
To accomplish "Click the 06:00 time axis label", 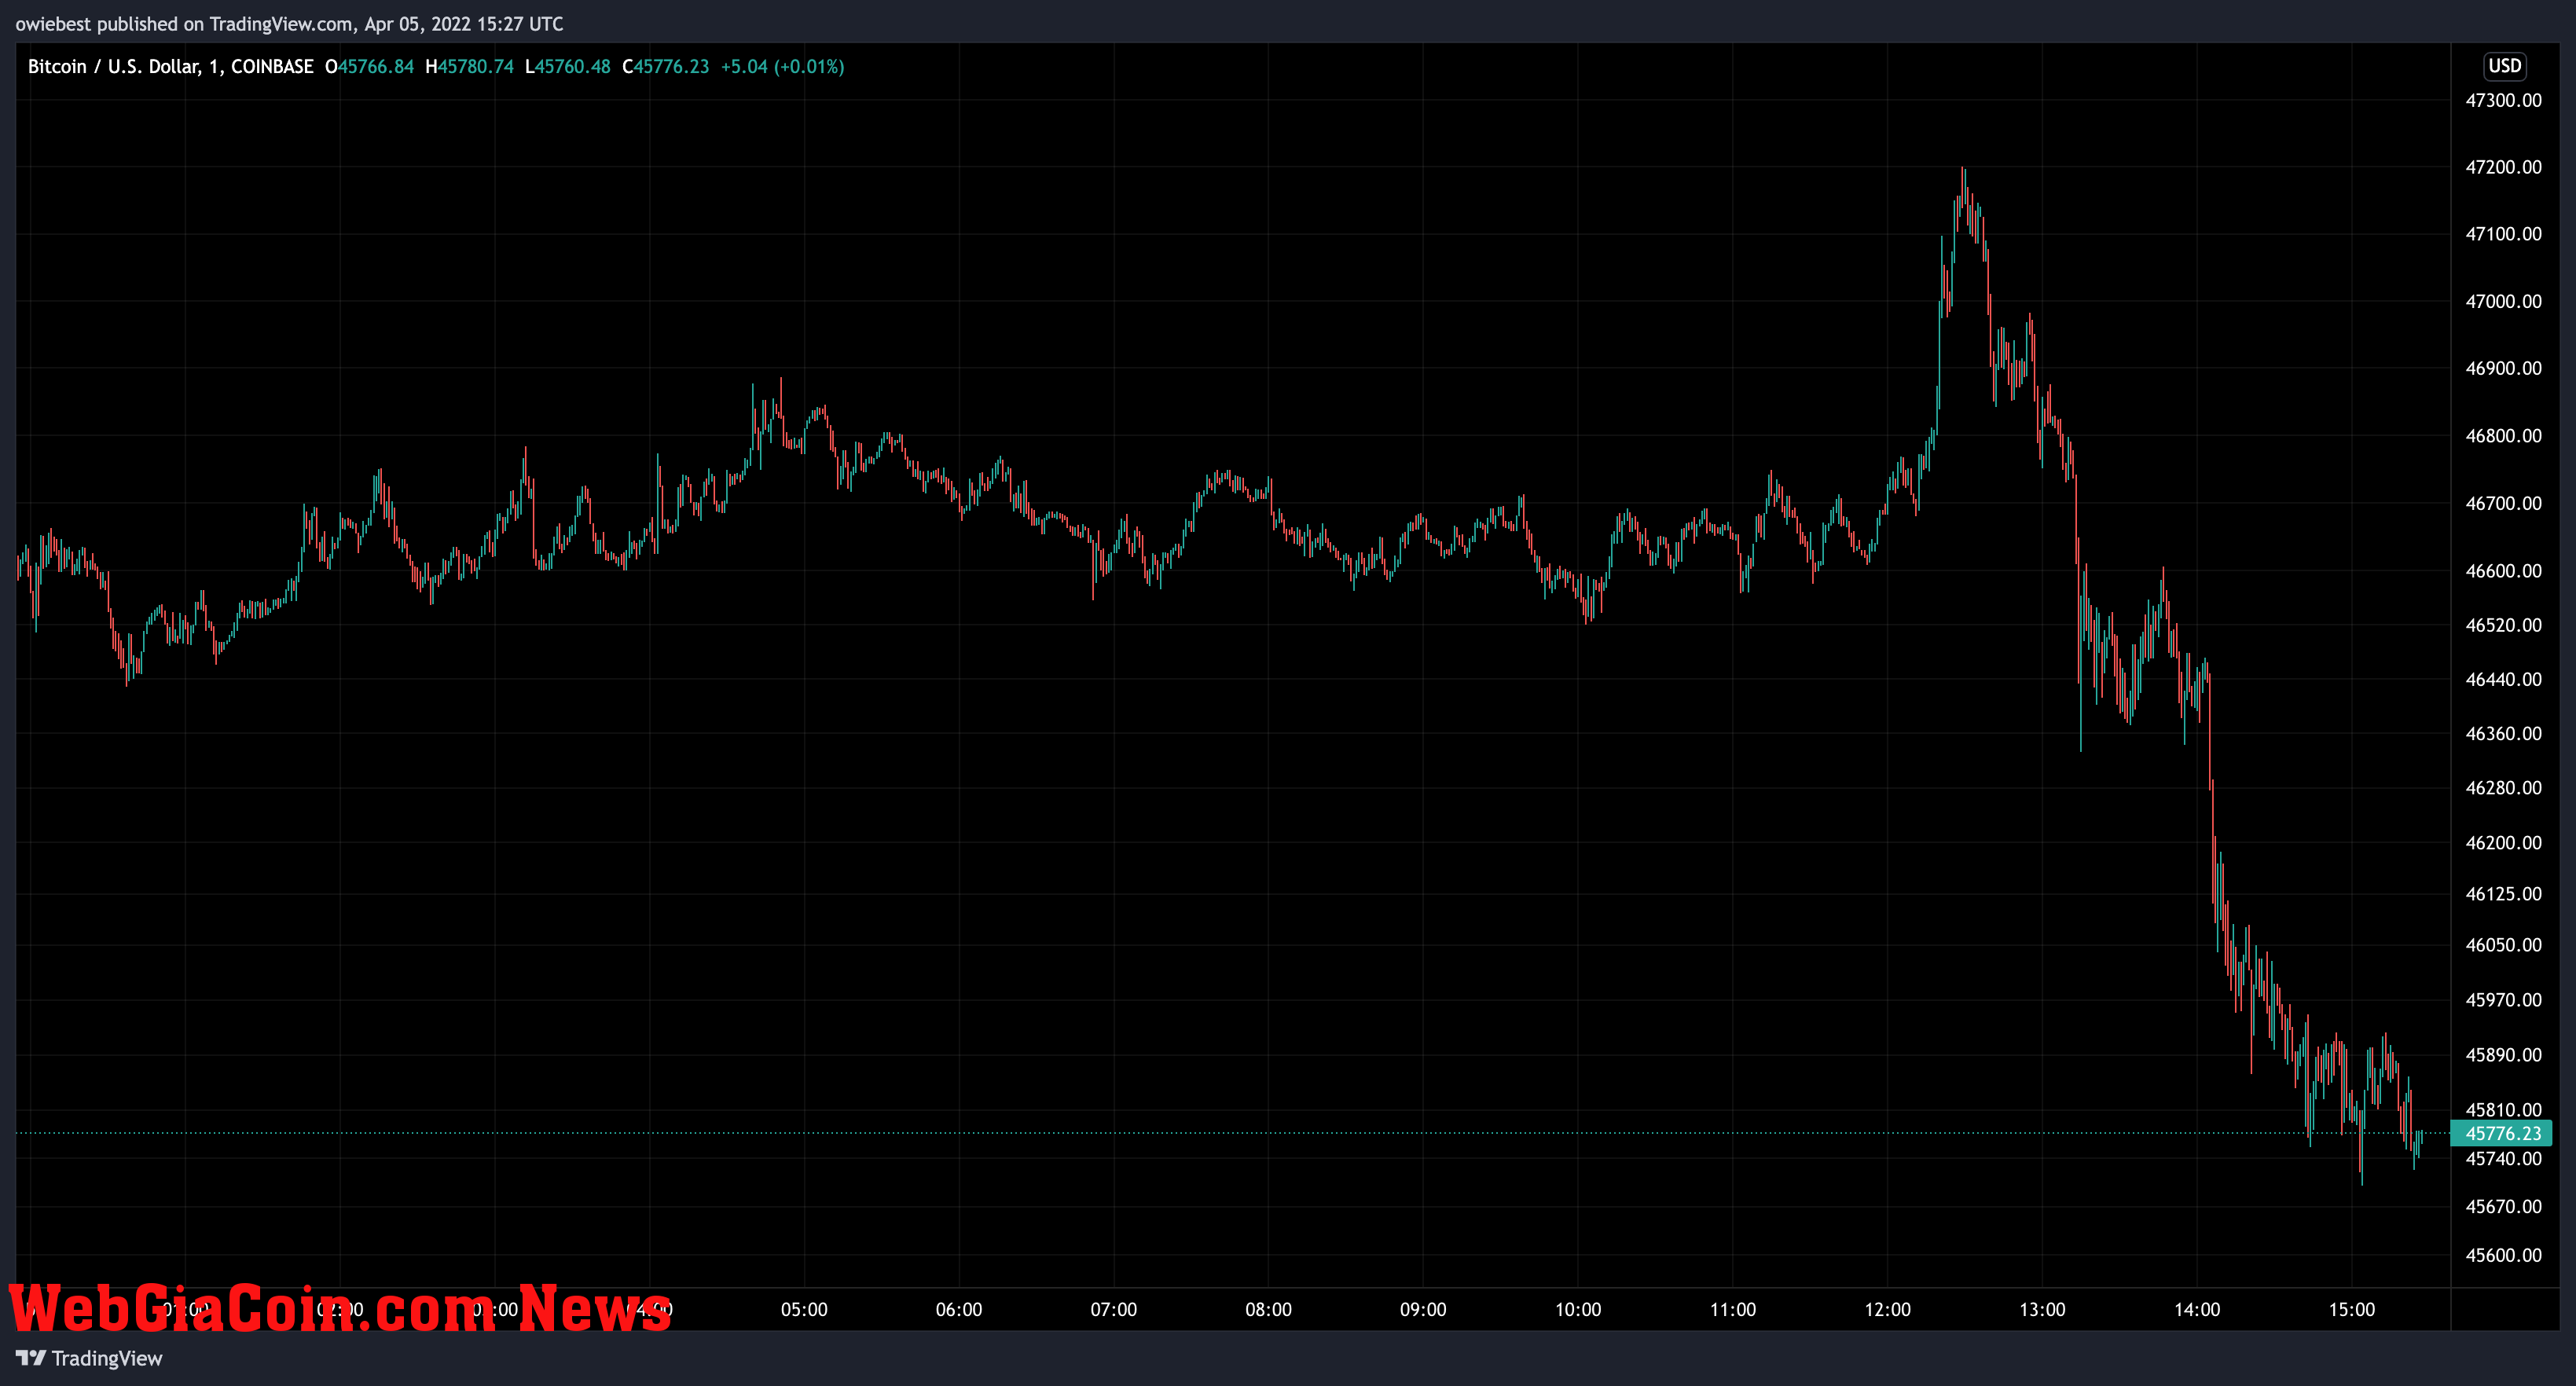I will (959, 1310).
